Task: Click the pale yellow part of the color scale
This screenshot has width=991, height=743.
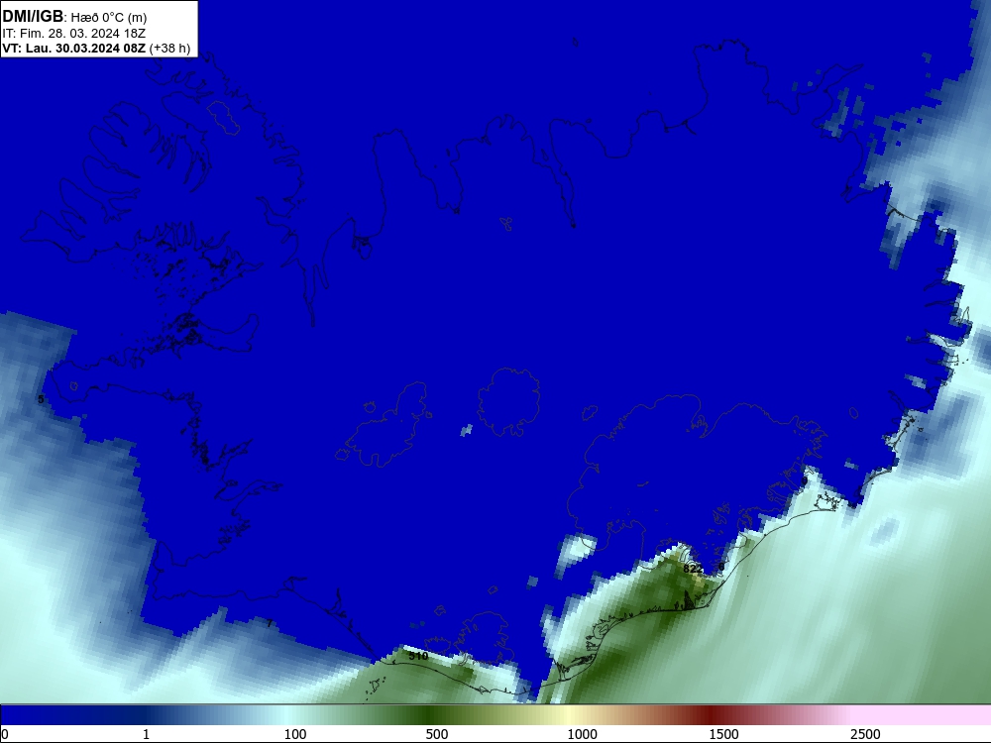Action: click(569, 714)
